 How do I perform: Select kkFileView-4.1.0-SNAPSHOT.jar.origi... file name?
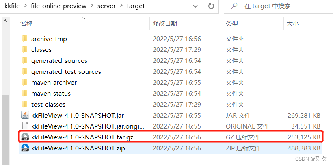coord(88,126)
